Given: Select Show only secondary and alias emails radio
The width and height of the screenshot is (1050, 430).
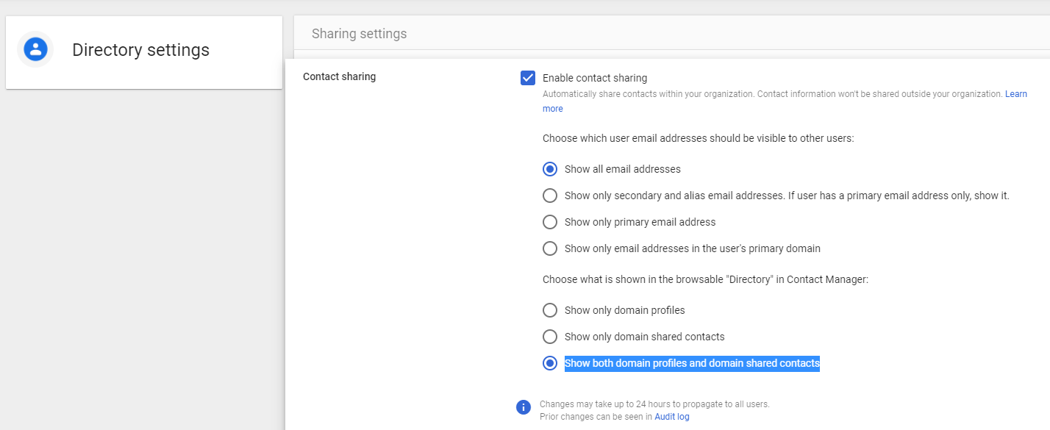Looking at the screenshot, I should point(550,196).
